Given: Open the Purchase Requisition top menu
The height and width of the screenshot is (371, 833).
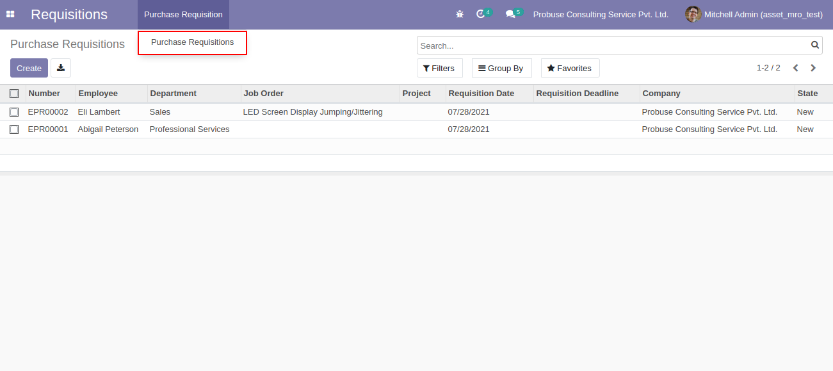Looking at the screenshot, I should 183,14.
